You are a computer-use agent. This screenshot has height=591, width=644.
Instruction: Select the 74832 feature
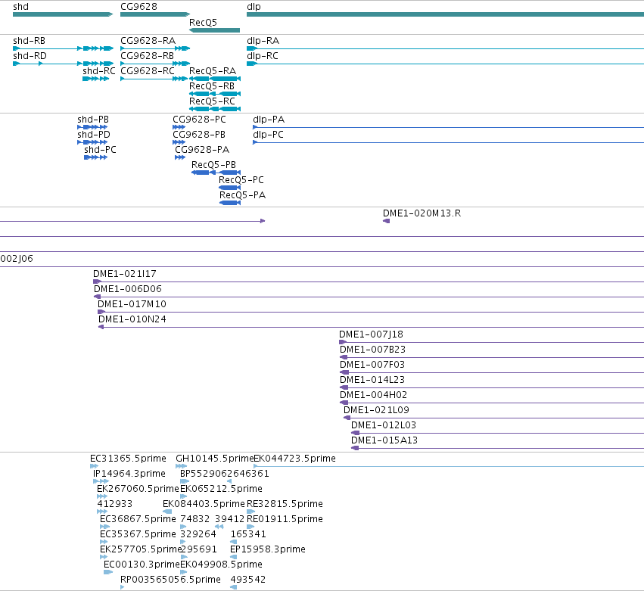pyautogui.click(x=183, y=527)
